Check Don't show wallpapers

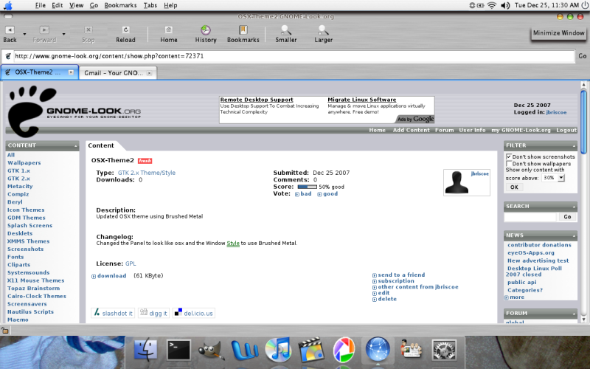tap(509, 164)
